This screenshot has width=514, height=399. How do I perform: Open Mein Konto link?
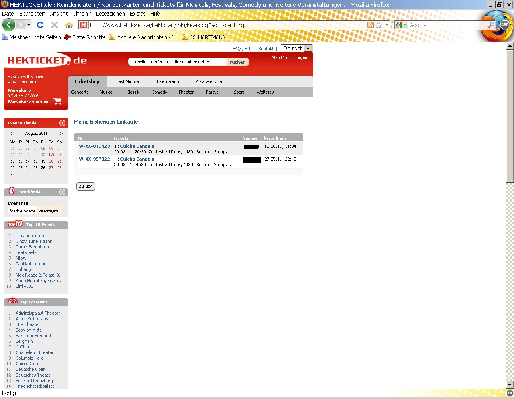282,58
